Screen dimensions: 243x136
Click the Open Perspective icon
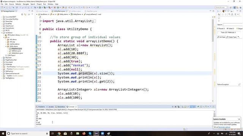click(231, 8)
